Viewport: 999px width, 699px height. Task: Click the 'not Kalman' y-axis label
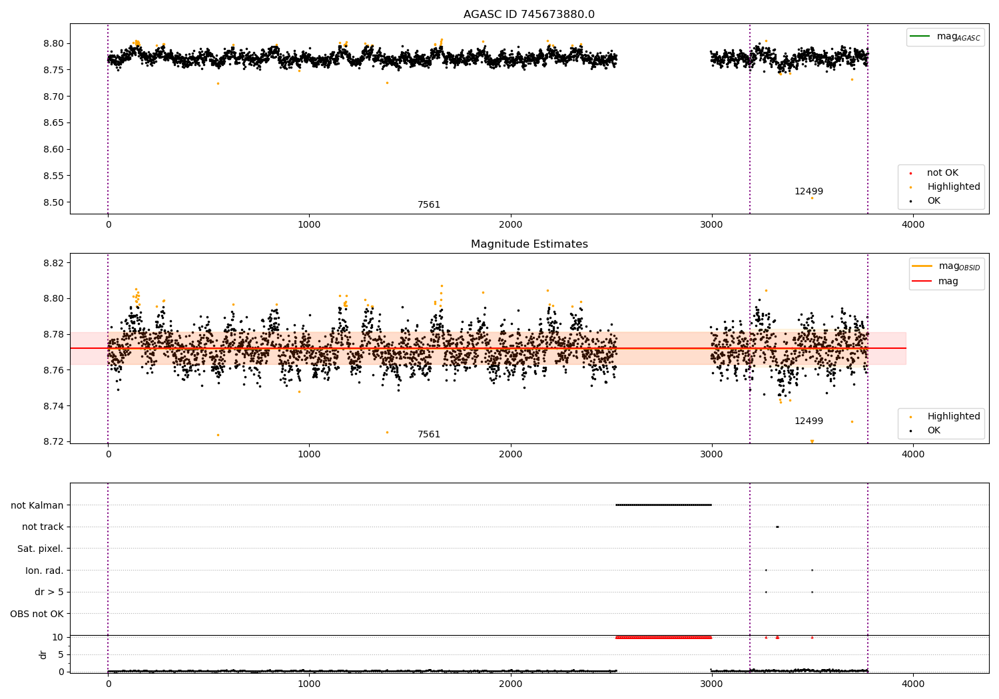click(x=37, y=505)
